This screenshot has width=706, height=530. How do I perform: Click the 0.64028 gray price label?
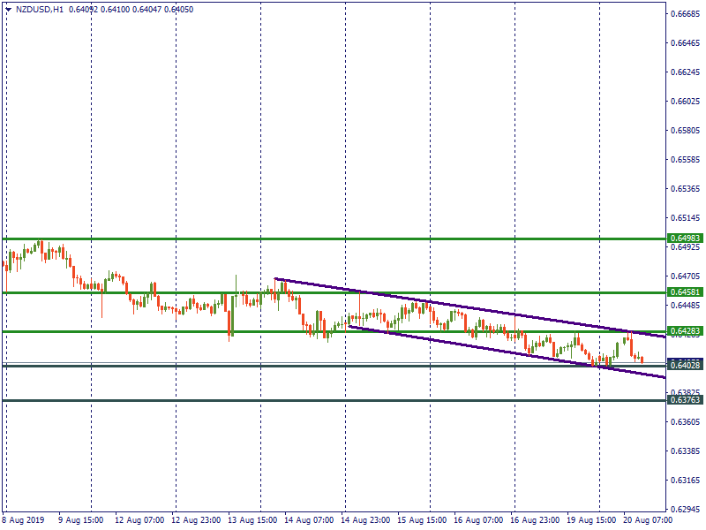[685, 366]
